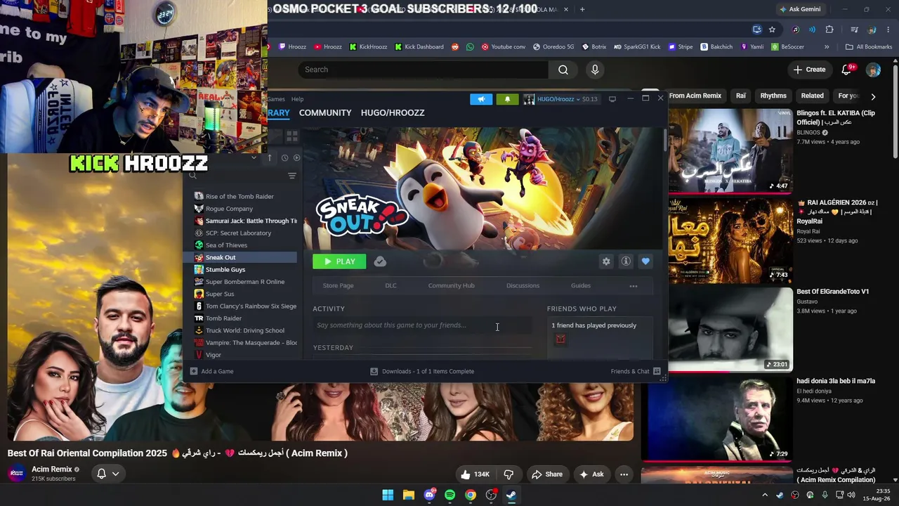
Task: Open Sneak Out Community Hub
Action: (451, 285)
